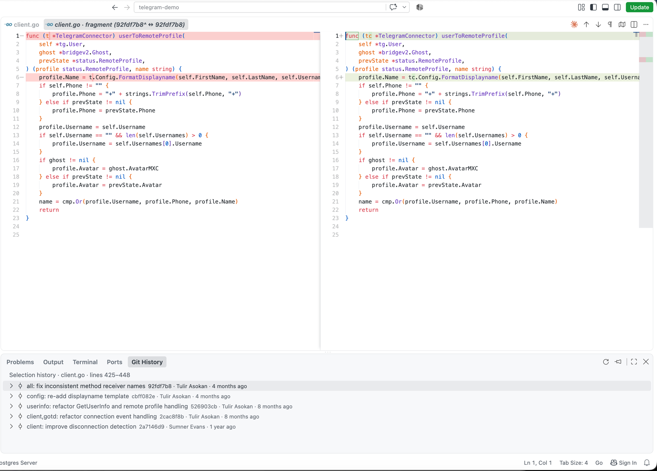Close the bottom panel
The image size is (657, 471).
(646, 362)
